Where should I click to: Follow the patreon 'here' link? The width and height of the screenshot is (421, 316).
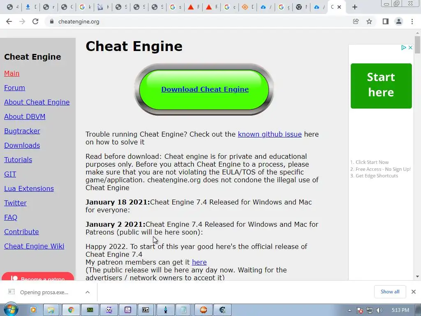[199, 262]
